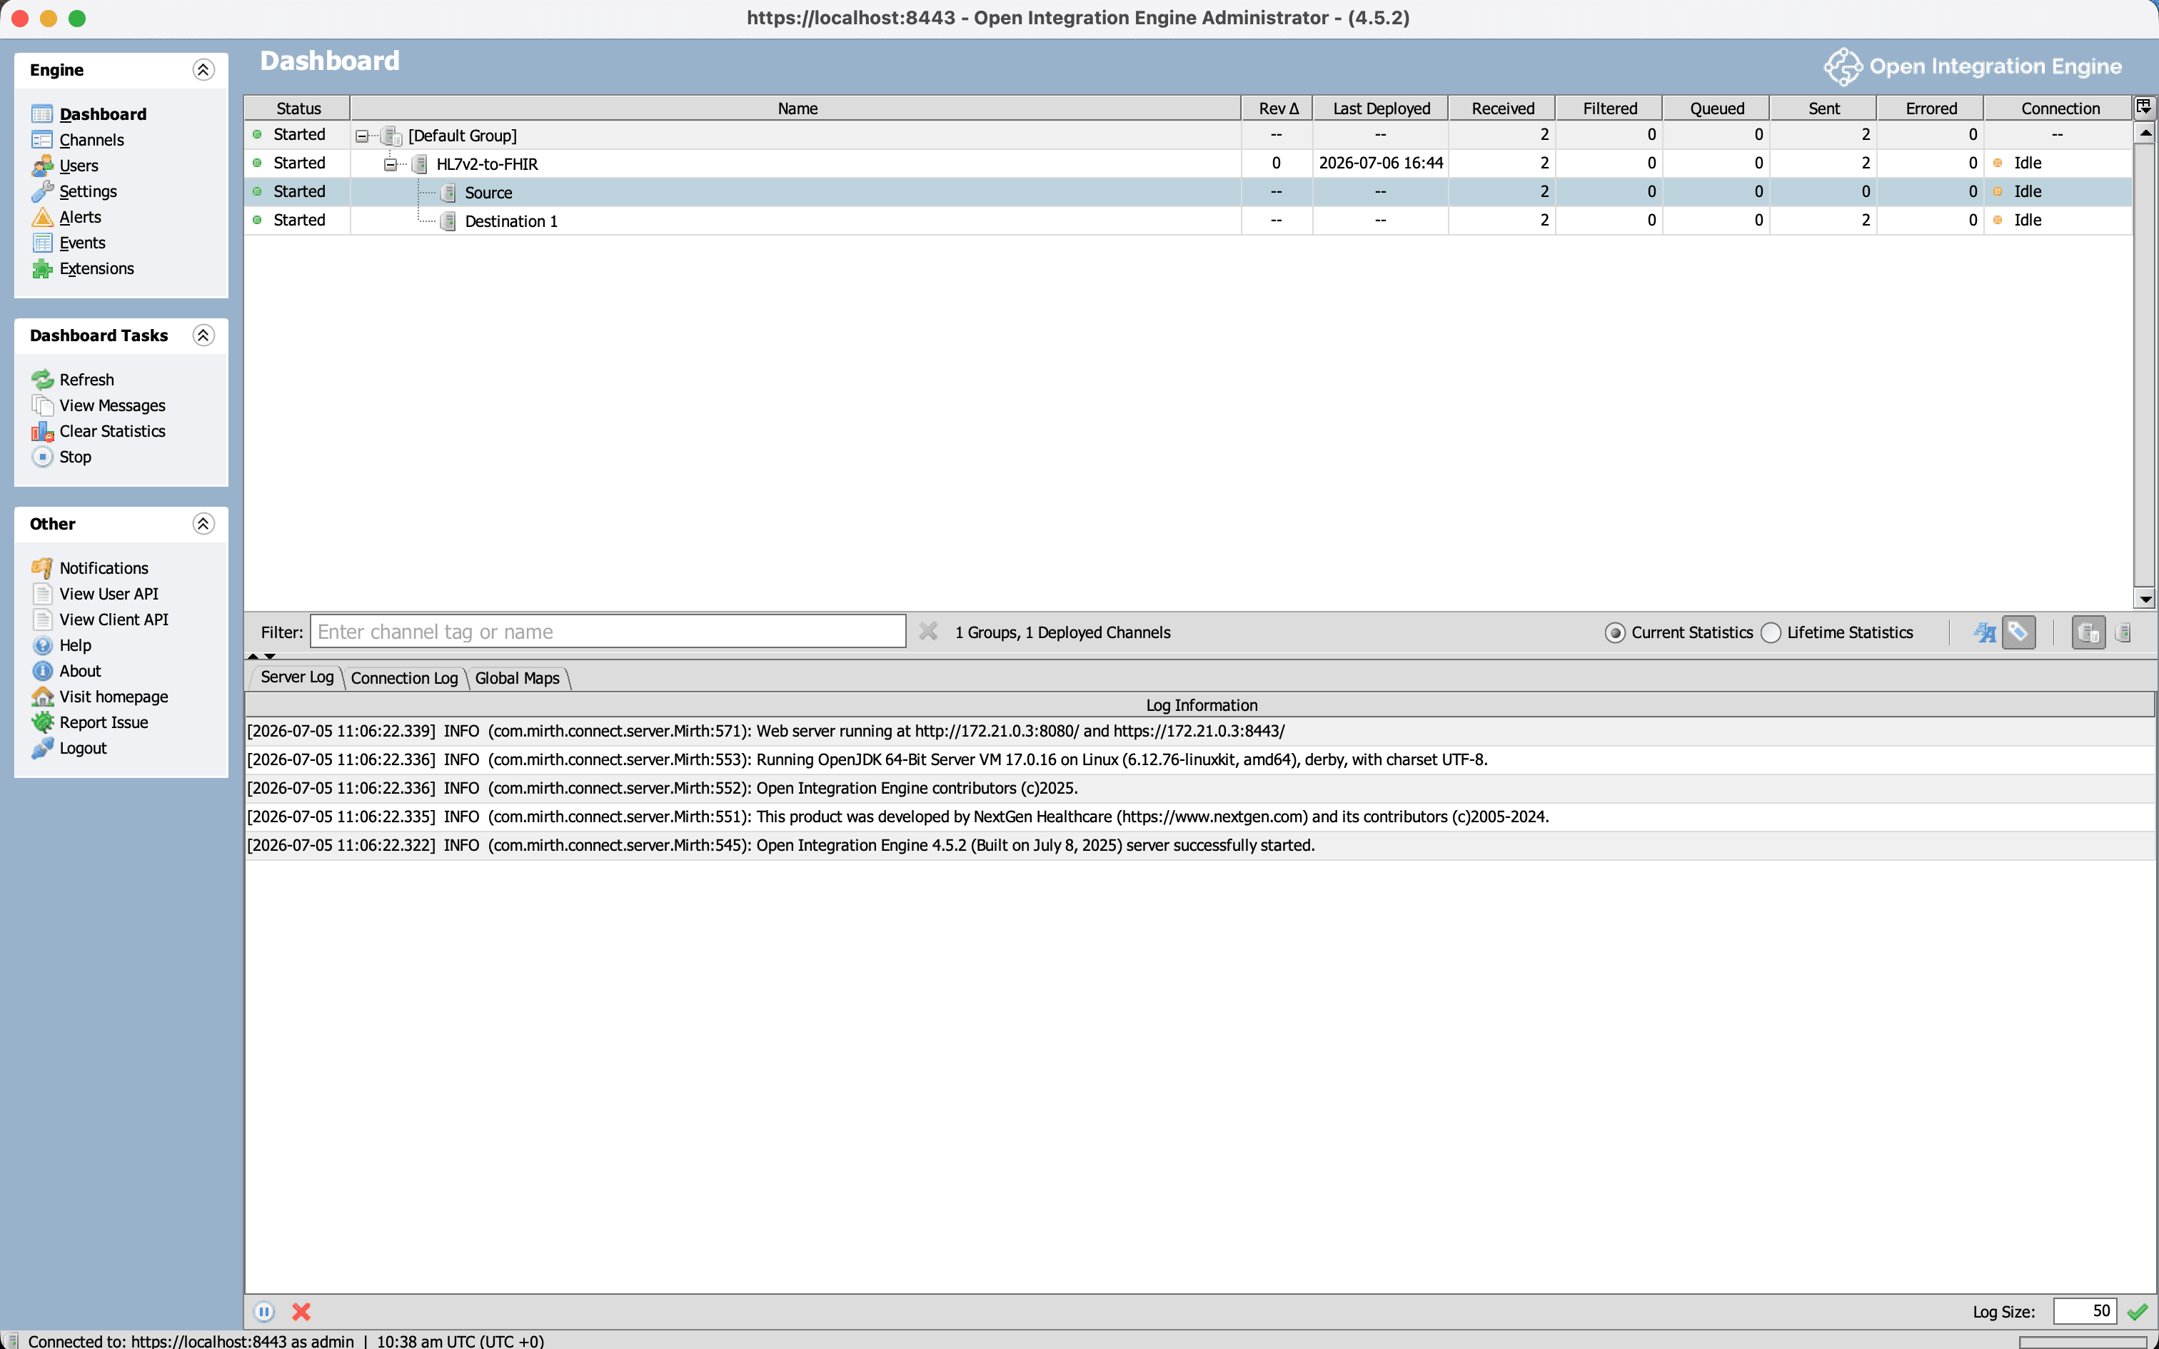Open Help from the Other panel
This screenshot has height=1349, width=2159.
(x=75, y=645)
